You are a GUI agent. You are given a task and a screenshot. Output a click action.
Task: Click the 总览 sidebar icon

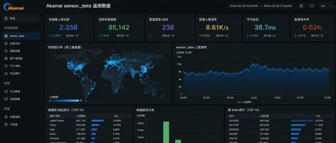(6, 18)
